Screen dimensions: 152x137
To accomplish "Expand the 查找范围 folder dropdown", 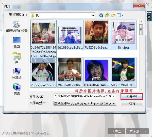I will [93, 16].
